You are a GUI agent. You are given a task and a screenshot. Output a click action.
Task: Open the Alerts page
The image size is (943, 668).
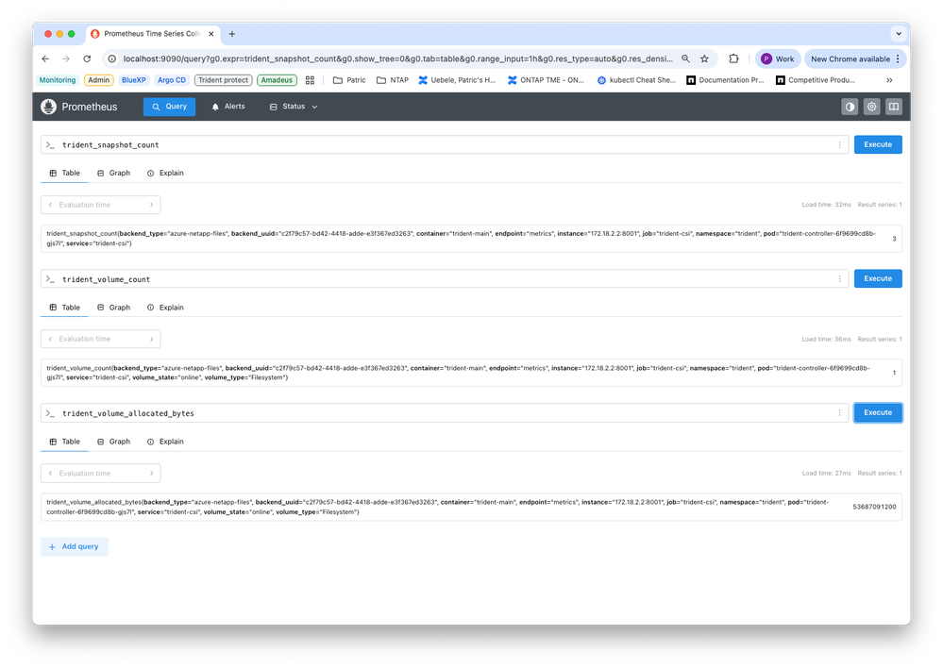coord(228,107)
